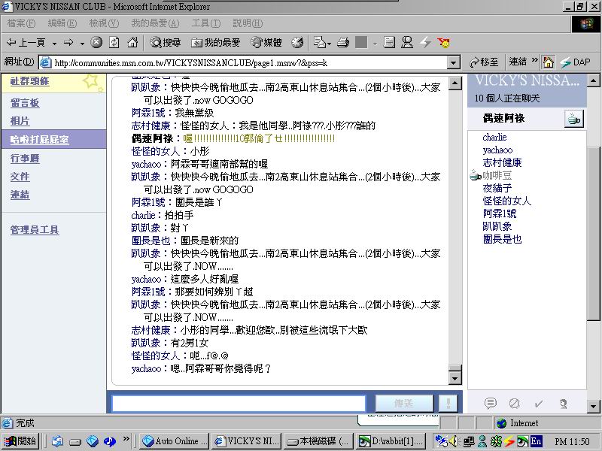Open the 留言板 sidebar link
This screenshot has width=602, height=451.
coord(25,102)
